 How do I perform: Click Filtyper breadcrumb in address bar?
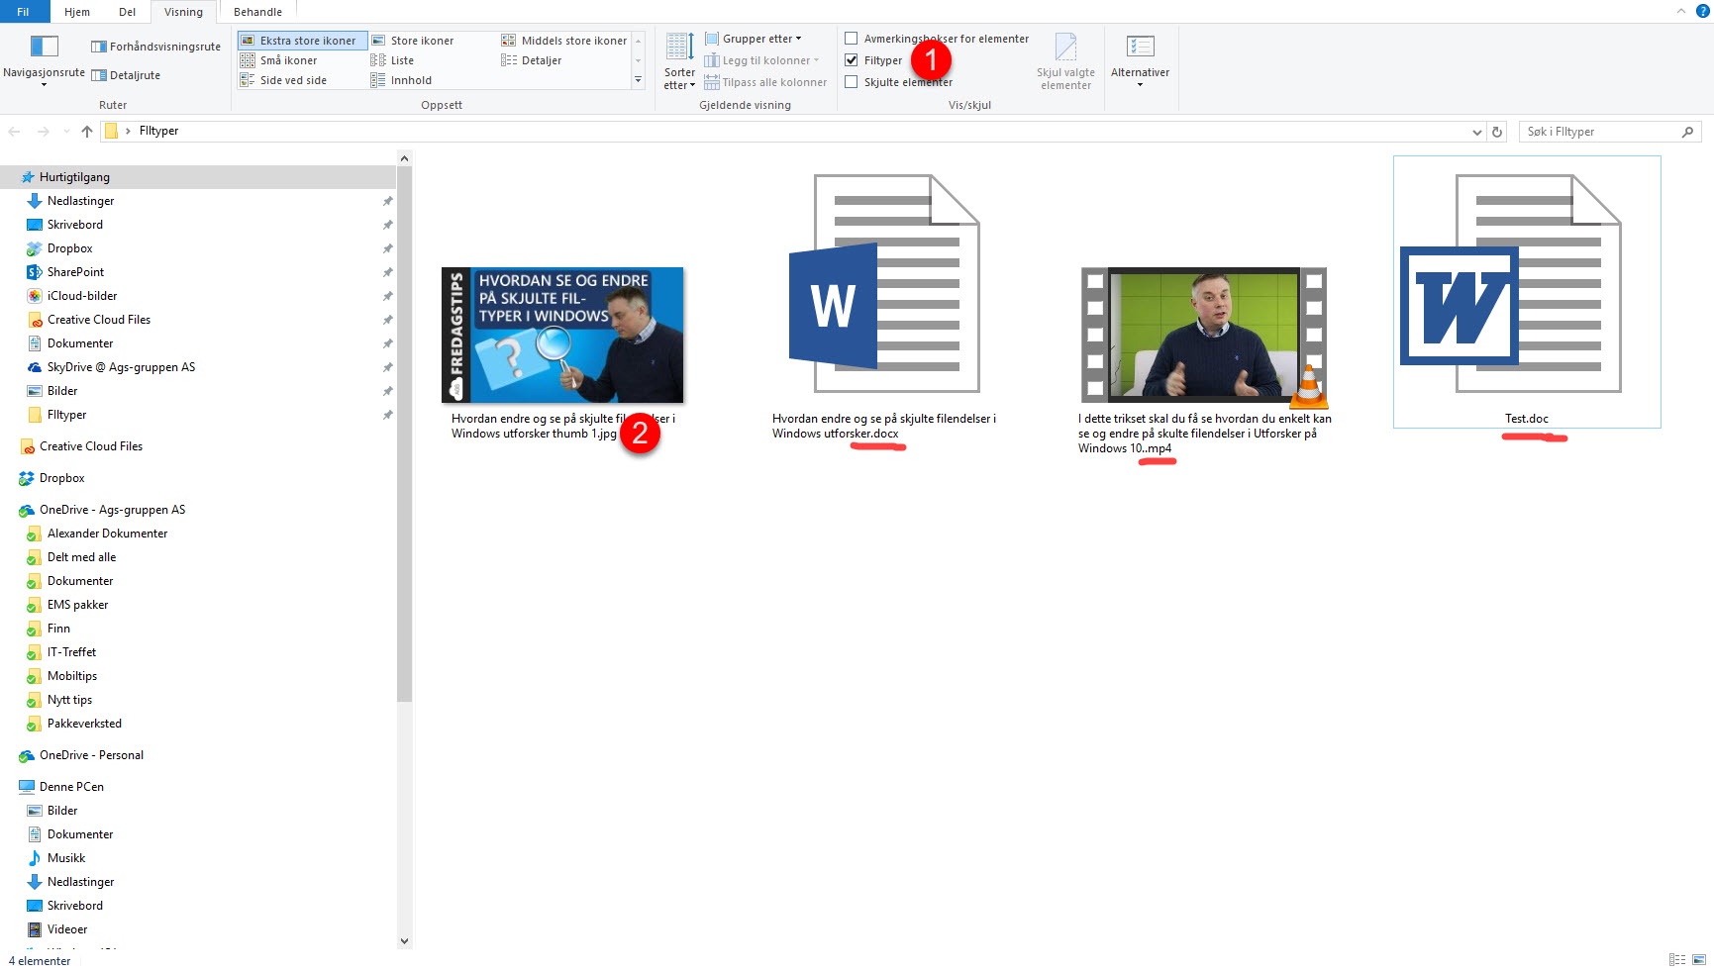[158, 131]
